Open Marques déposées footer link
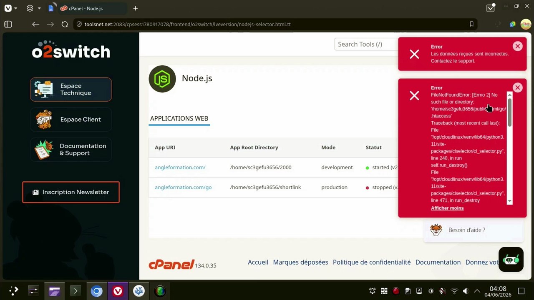This screenshot has width=534, height=300. point(300,262)
